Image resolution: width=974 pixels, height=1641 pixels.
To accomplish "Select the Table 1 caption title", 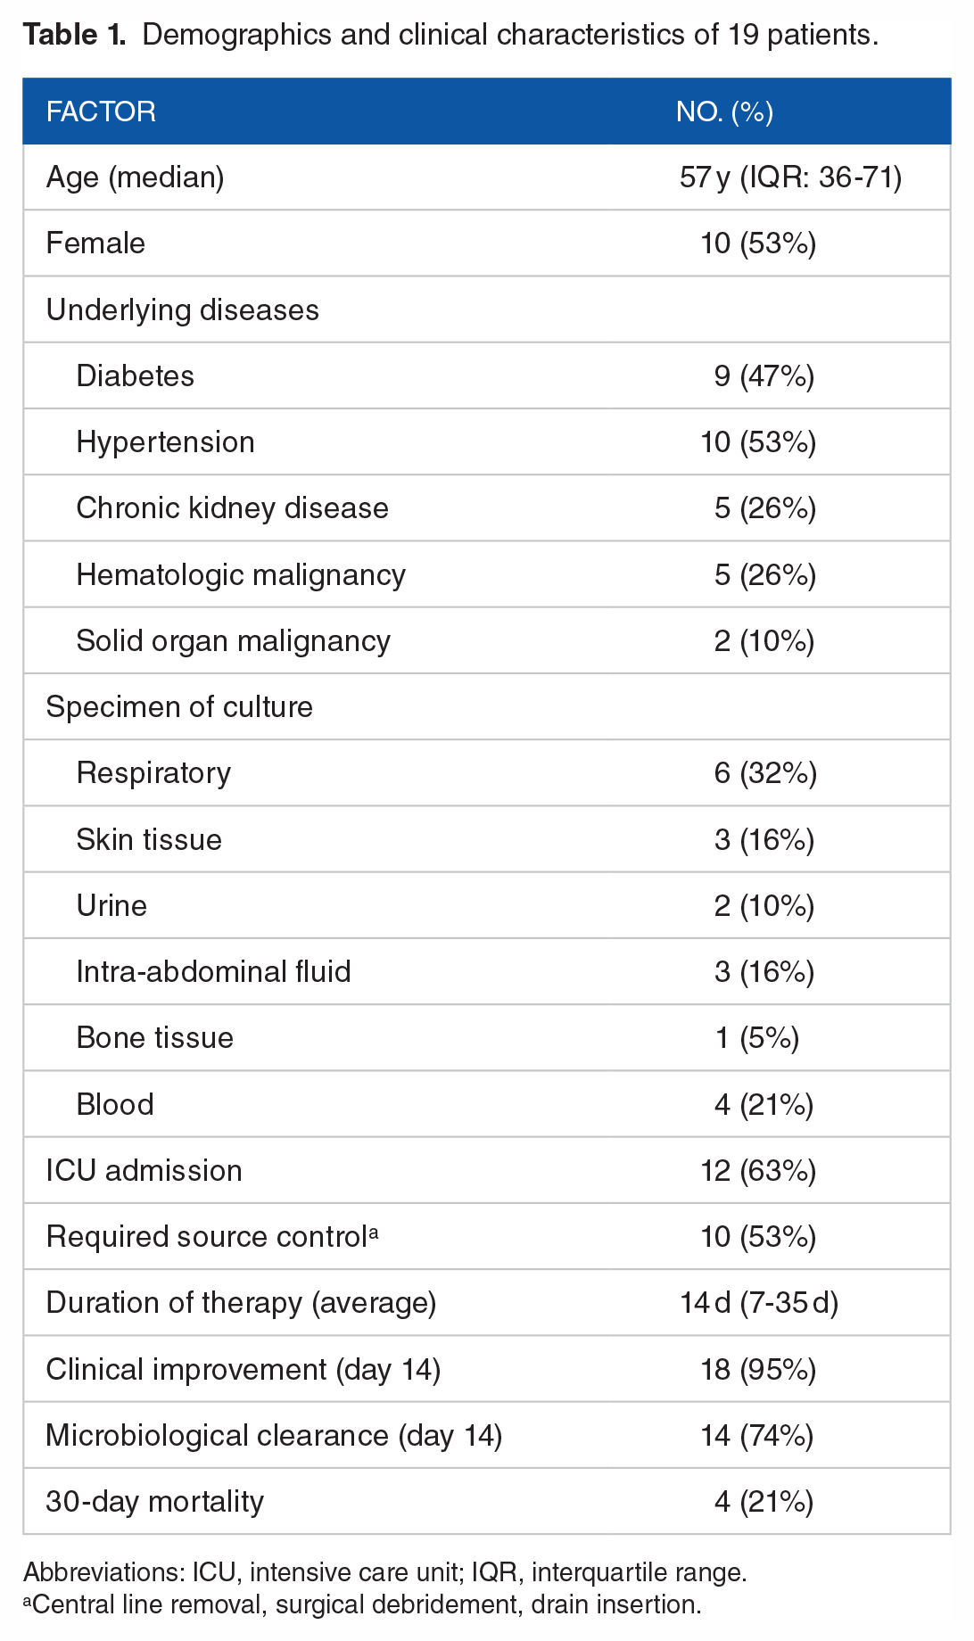I will point(450,35).
